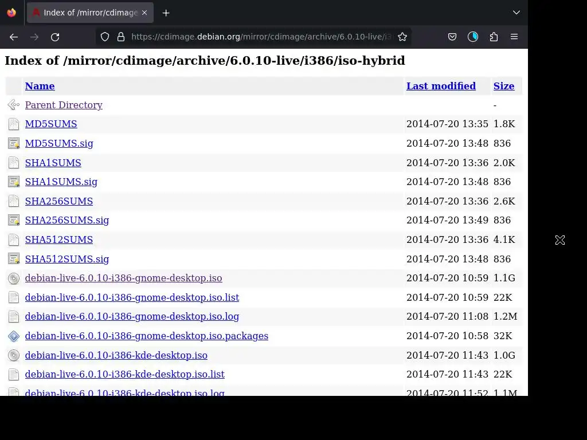This screenshot has height=440, width=587.
Task: Click the Parent Directory back-arrow icon
Action: pyautogui.click(x=14, y=105)
